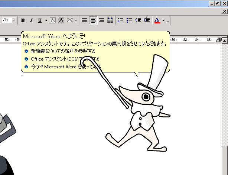The height and width of the screenshot is (175, 228).
Task: Open the underline style dropdown arrow
Action: point(46,20)
